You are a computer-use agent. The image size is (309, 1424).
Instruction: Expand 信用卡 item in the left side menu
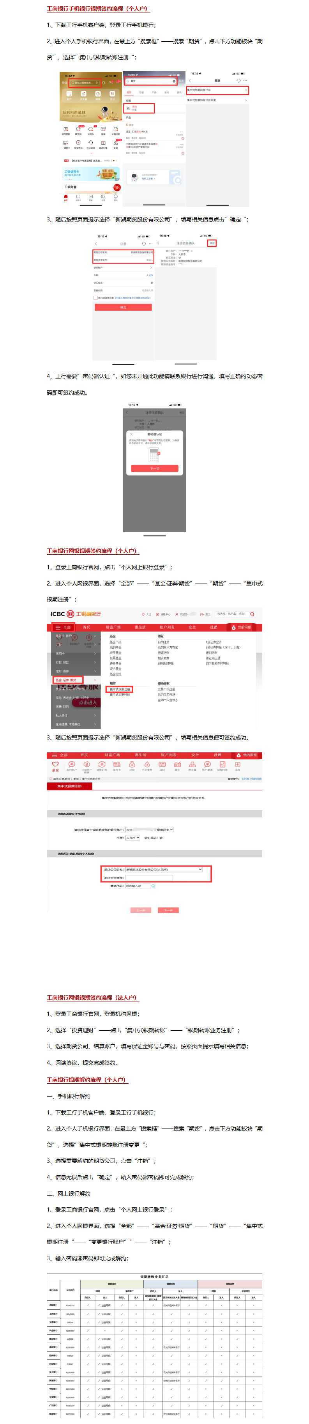point(75,653)
